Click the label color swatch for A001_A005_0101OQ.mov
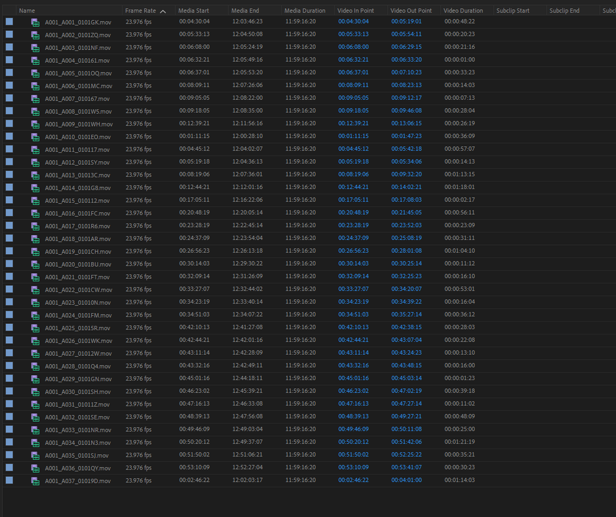 tap(9, 72)
